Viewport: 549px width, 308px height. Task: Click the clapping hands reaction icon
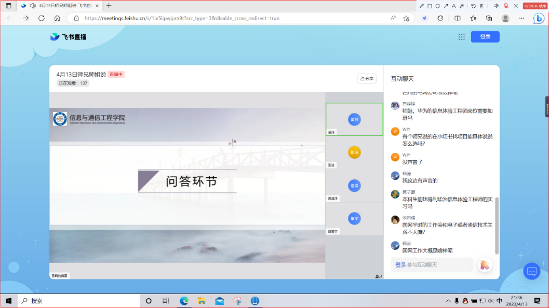pos(485,265)
